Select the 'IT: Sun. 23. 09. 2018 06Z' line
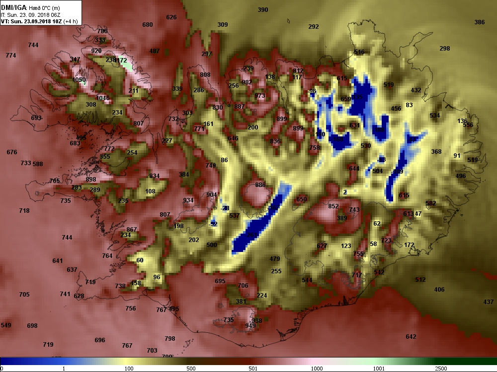Image resolution: width=497 pixels, height=372 pixels. point(30,15)
